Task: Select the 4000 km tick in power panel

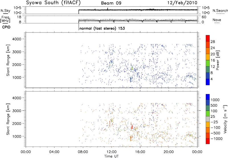Action: click(x=17, y=39)
